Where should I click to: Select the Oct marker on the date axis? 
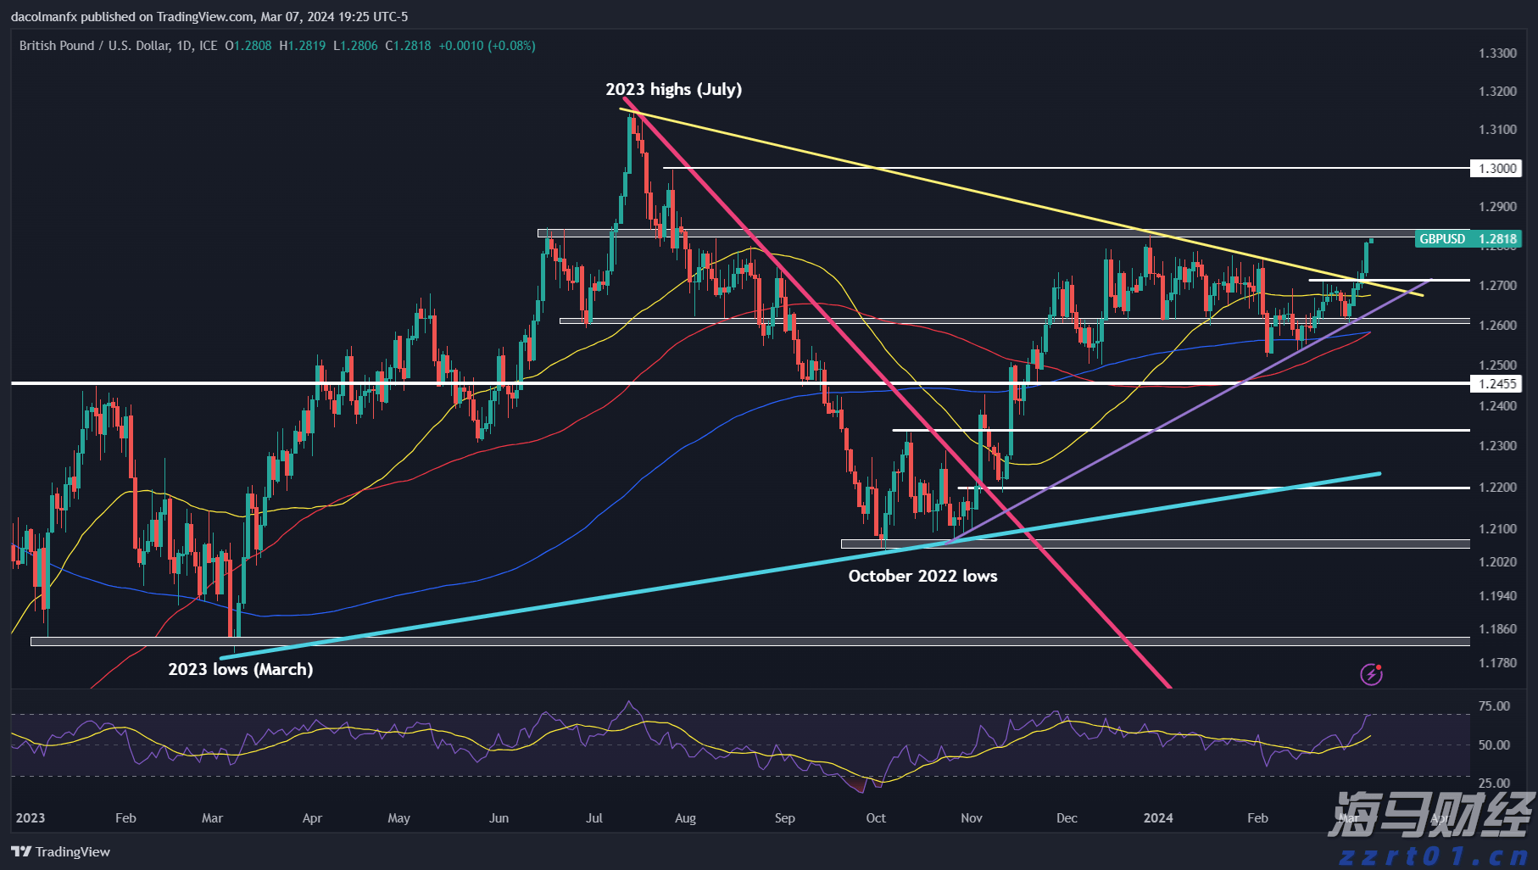875,817
